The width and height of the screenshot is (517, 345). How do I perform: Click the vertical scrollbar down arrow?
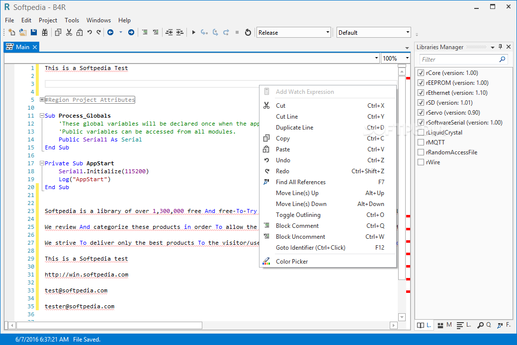[x=402, y=317]
